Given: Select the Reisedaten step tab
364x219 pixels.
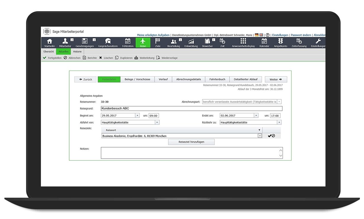Looking at the screenshot, I should pos(109,79).
